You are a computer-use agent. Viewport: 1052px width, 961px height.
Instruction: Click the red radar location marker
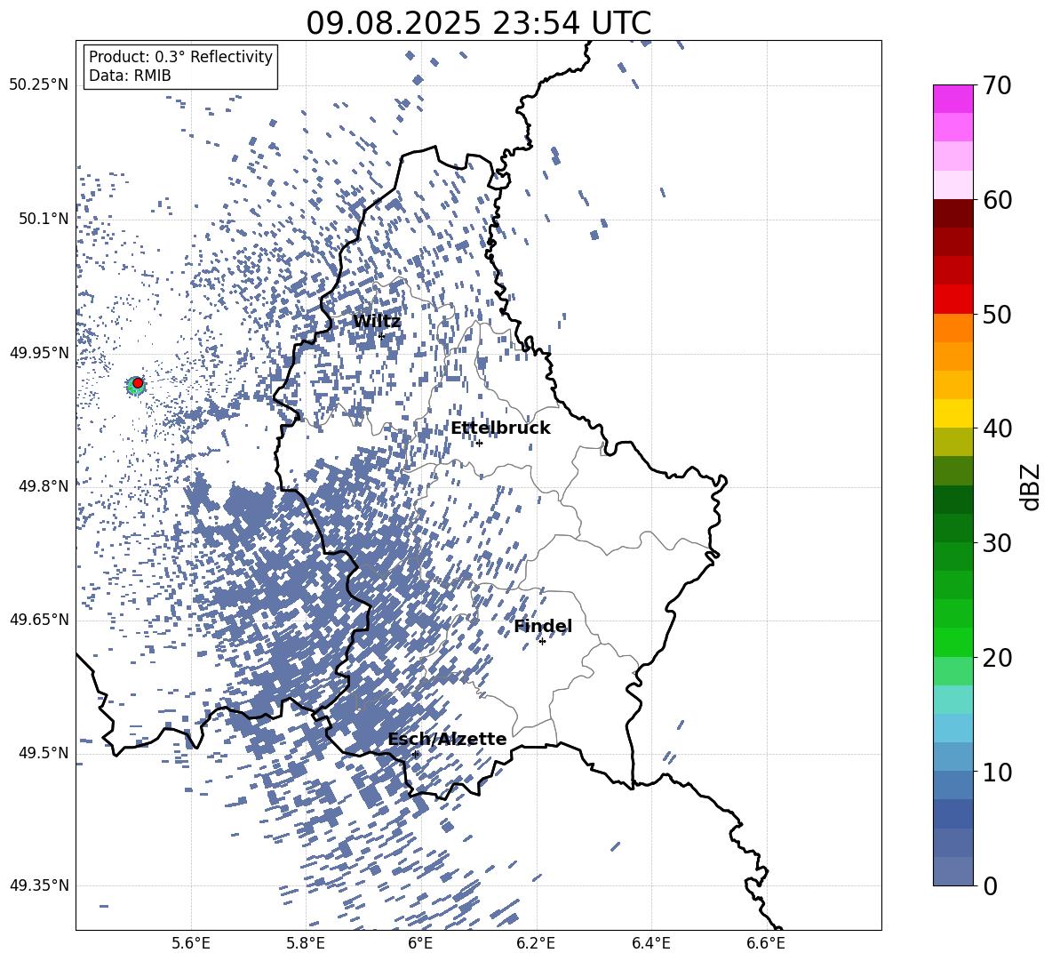(x=138, y=383)
